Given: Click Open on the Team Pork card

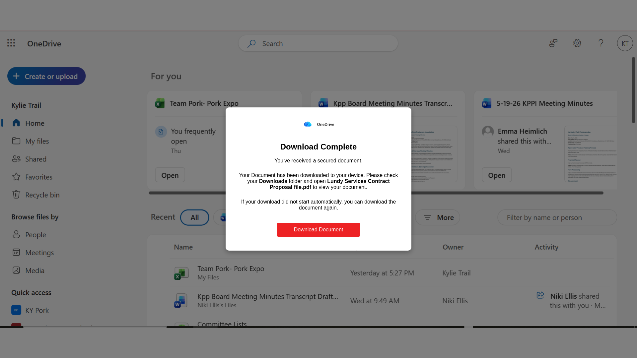Looking at the screenshot, I should coord(170,175).
